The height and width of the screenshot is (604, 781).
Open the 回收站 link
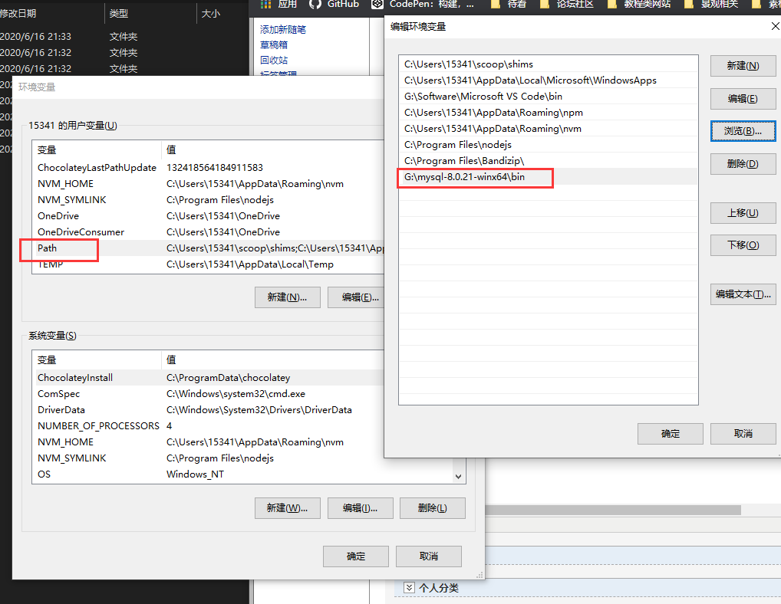pyautogui.click(x=274, y=61)
